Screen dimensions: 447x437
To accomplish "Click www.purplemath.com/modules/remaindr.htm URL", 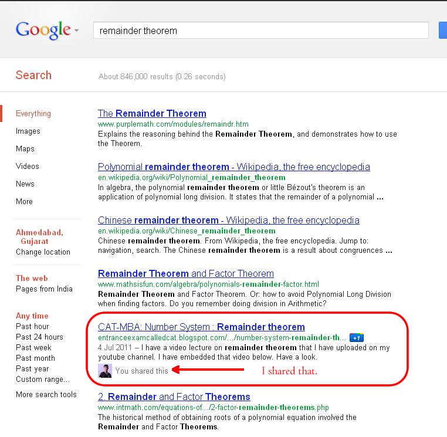I will coord(173,124).
